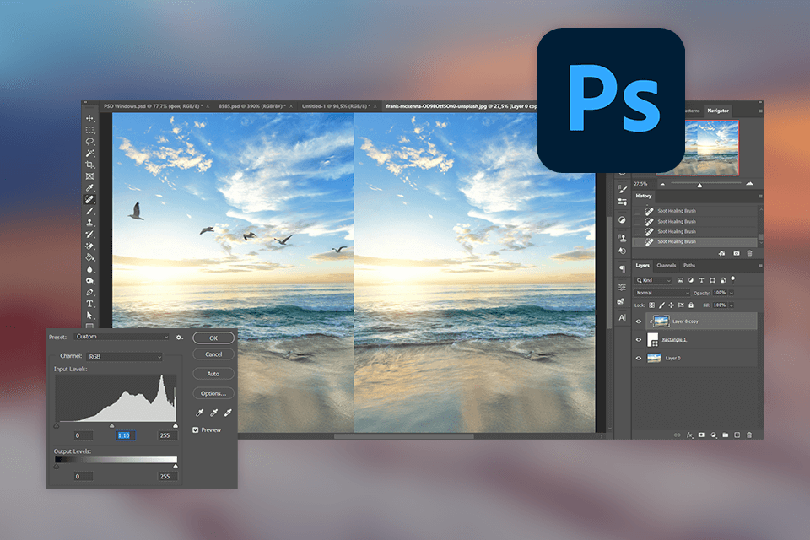Image resolution: width=810 pixels, height=540 pixels.
Task: Click Cancel in the Levels dialog
Action: [x=213, y=354]
